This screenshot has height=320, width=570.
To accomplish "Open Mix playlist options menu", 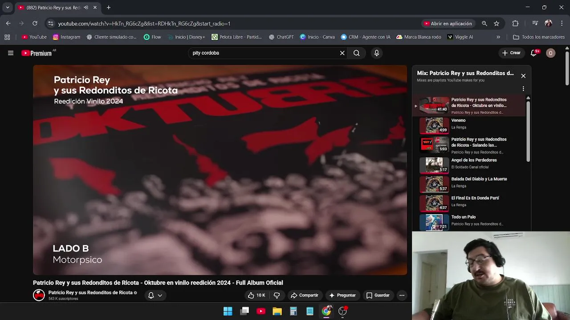I will coord(523,88).
